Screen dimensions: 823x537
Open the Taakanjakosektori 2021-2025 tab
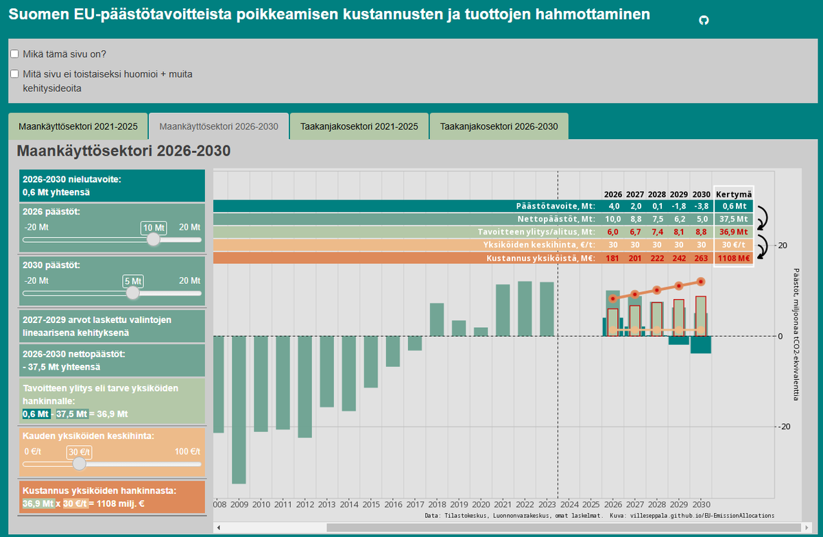pos(359,126)
